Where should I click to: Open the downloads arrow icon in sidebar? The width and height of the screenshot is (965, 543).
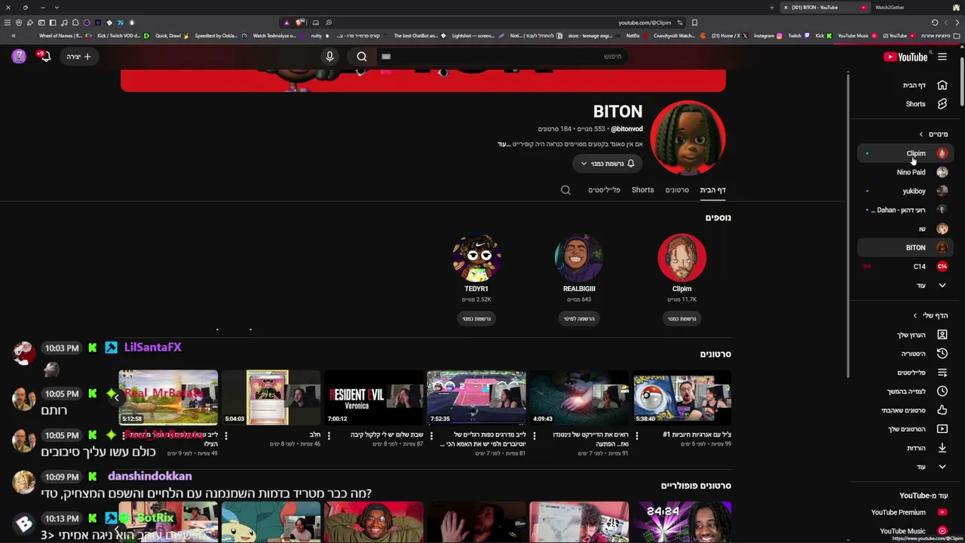942,448
